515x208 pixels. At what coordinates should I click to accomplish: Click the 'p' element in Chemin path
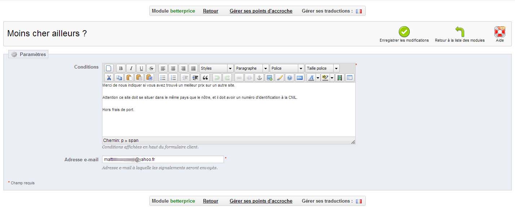click(x=122, y=140)
